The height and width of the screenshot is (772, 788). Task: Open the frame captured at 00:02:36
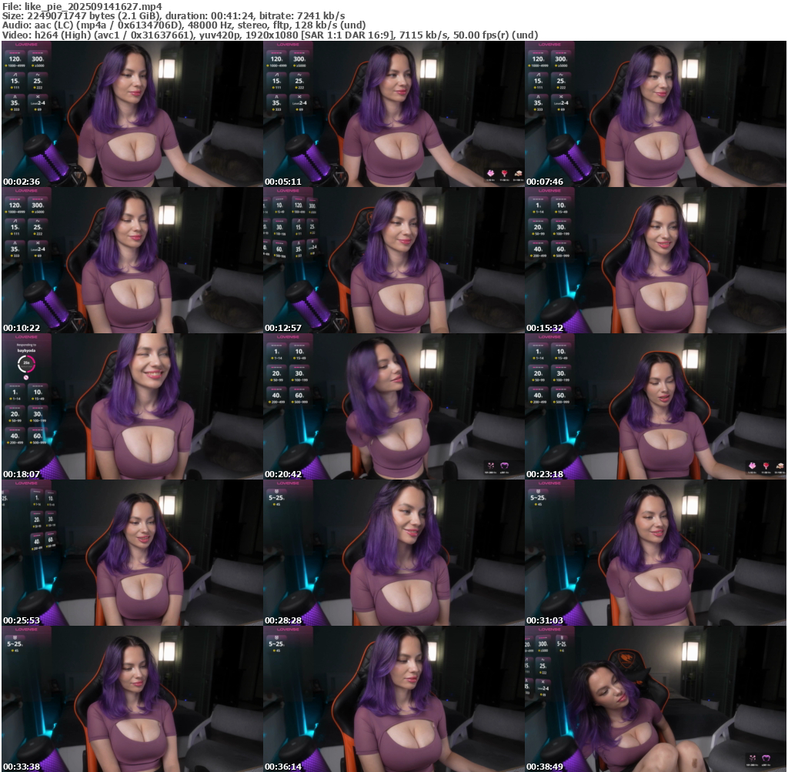[132, 114]
